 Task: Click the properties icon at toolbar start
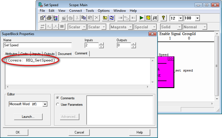pos(43,18)
